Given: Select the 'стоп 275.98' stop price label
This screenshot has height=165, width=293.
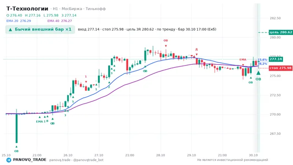Looking at the screenshot, I should (x=281, y=68).
